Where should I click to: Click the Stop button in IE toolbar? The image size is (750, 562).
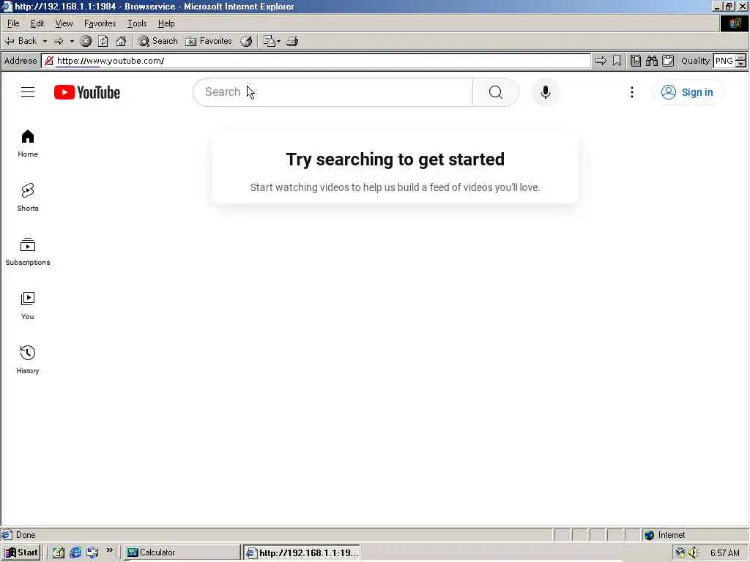click(86, 41)
